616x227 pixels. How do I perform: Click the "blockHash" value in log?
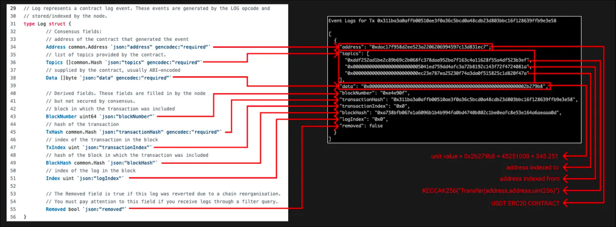pos(450,112)
